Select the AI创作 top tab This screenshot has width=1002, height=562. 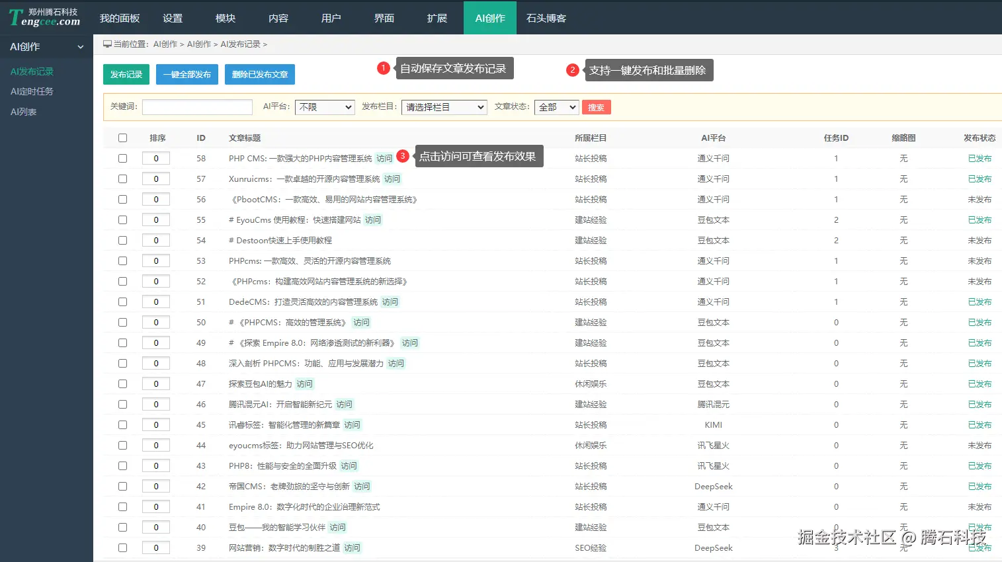(x=490, y=19)
